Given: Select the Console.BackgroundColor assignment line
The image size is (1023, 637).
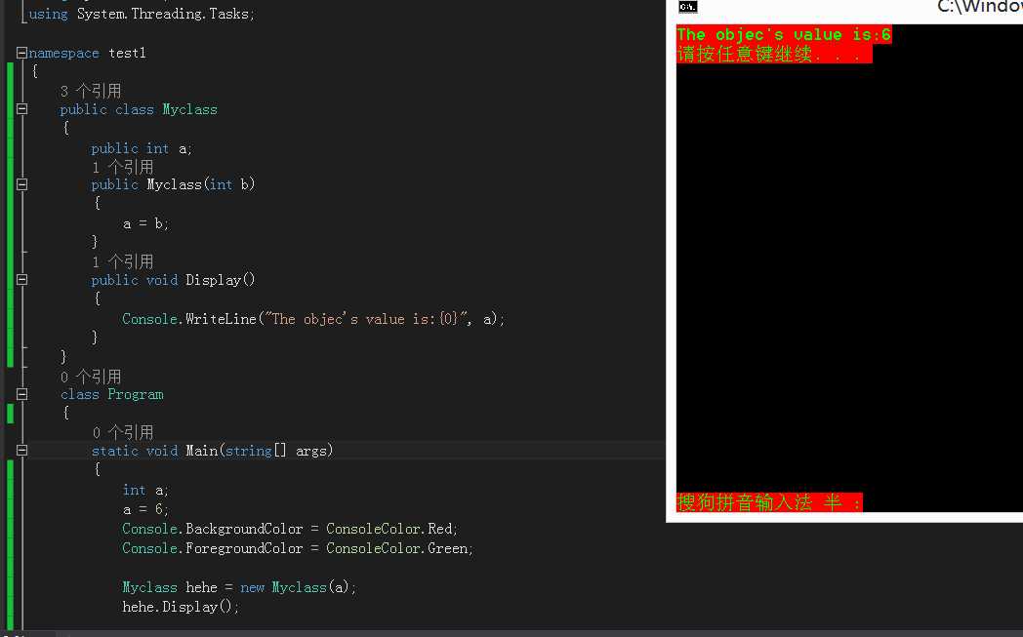Looking at the screenshot, I should (290, 529).
